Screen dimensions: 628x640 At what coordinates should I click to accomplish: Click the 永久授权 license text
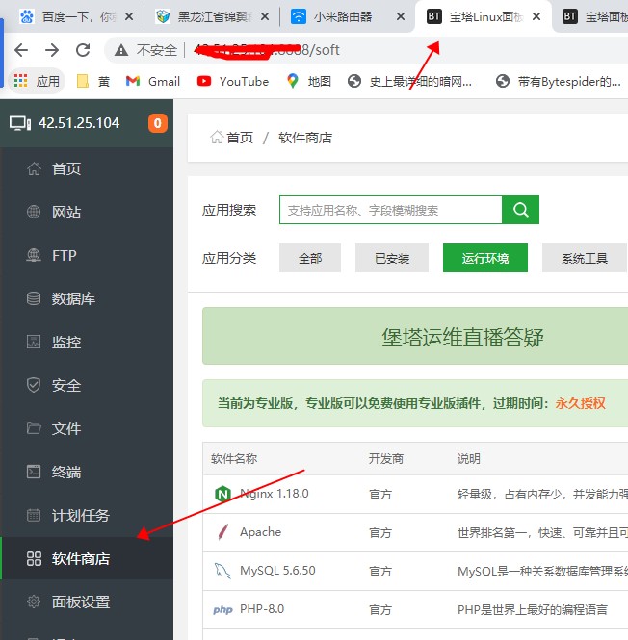[580, 403]
